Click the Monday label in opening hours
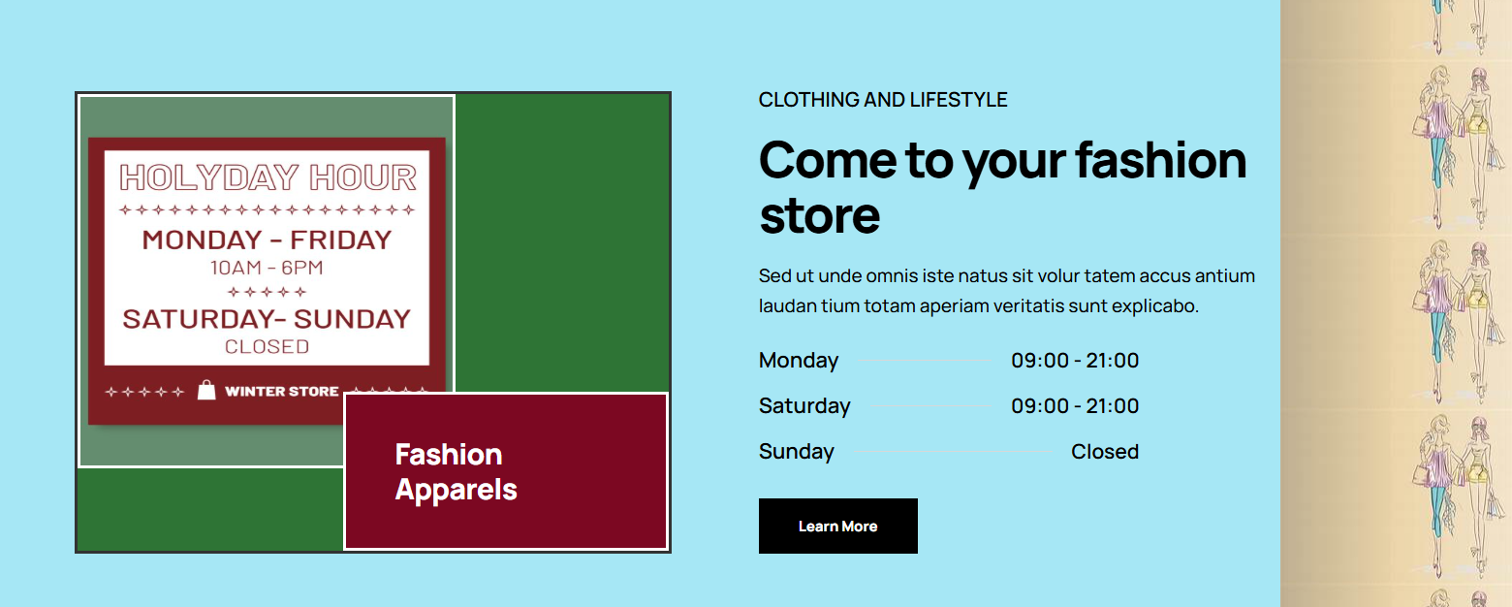The height and width of the screenshot is (607, 1512). point(799,361)
